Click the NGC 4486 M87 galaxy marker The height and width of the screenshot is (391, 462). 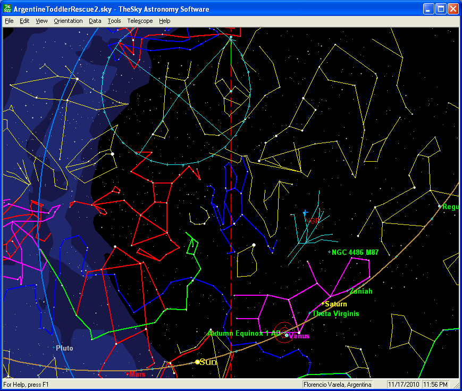click(330, 252)
